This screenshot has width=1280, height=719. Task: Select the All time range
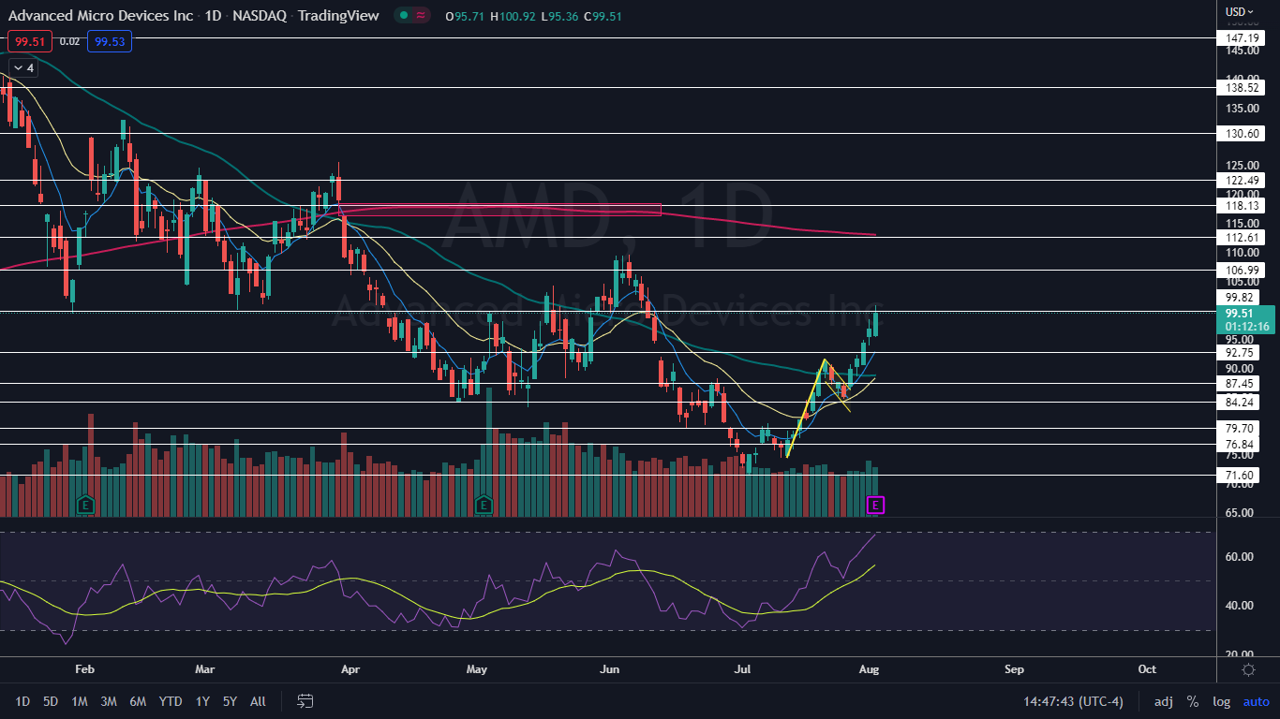[x=259, y=700]
